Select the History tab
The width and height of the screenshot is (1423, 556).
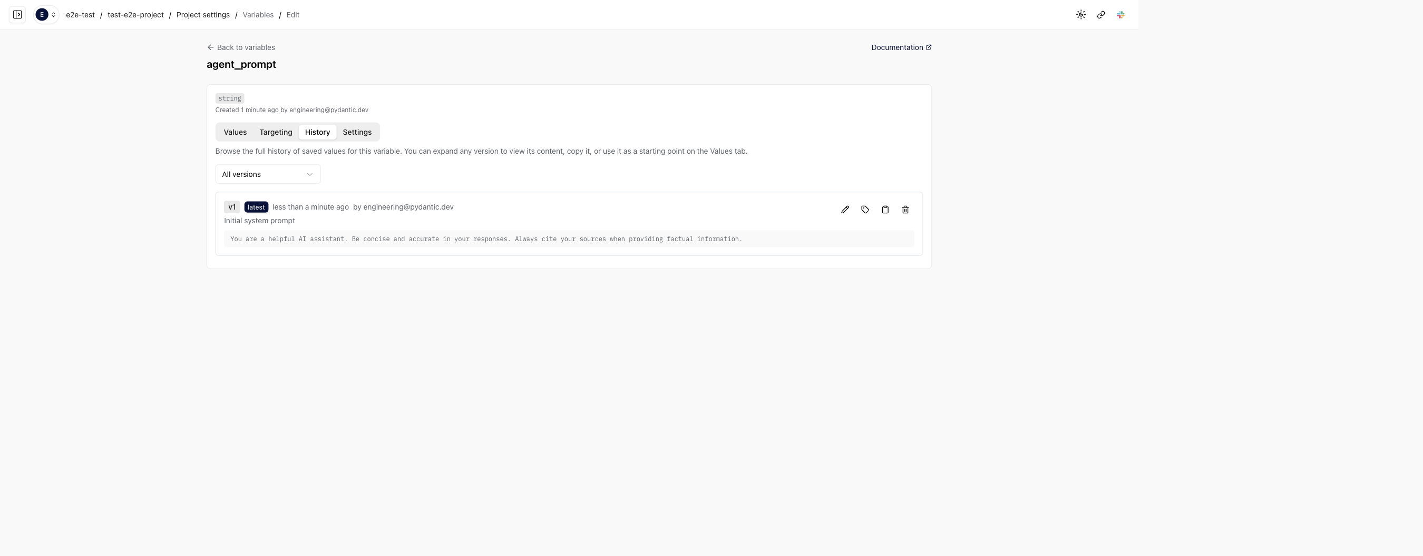[317, 132]
